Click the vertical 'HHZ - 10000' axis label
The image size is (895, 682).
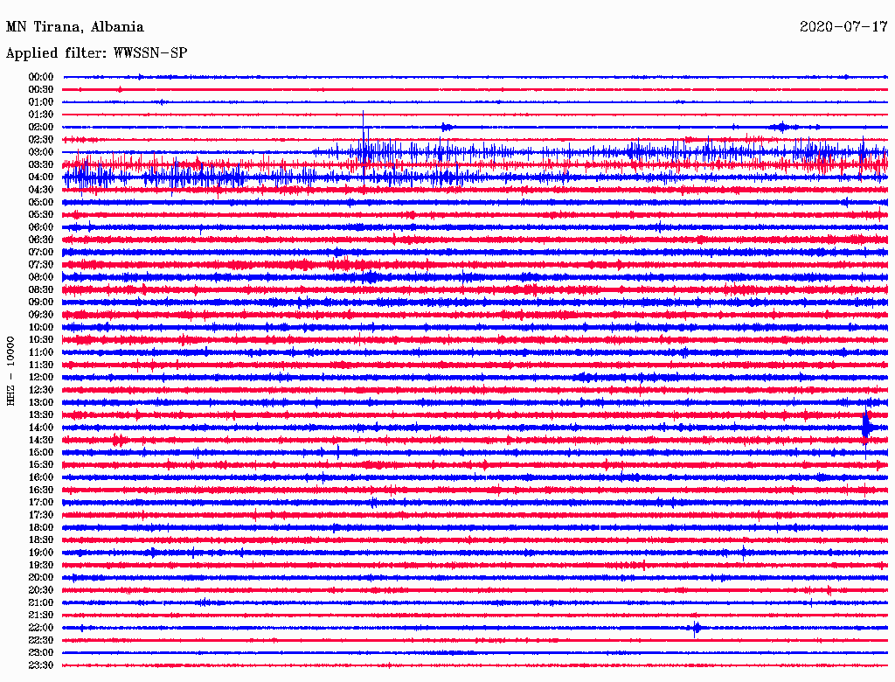coord(10,371)
